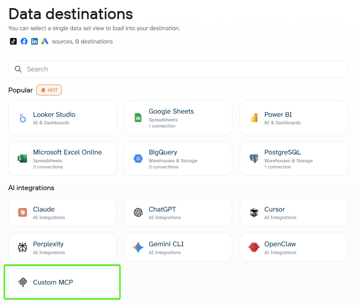Screen dimensions: 360x305
Task: Select the TikTok source icon
Action: tap(13, 41)
